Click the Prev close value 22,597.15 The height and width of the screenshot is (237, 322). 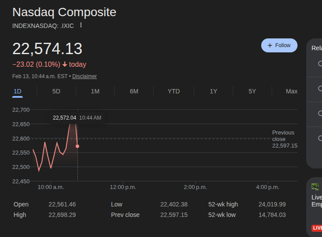174,215
